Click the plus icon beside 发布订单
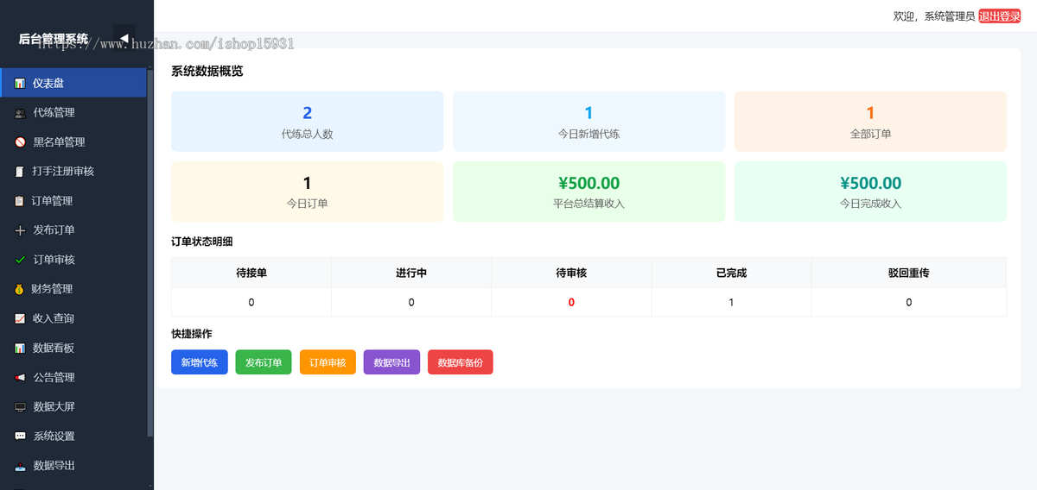 pos(20,230)
